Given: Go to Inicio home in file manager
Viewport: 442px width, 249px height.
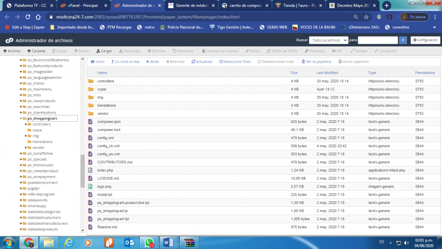Looking at the screenshot, I should 97,61.
